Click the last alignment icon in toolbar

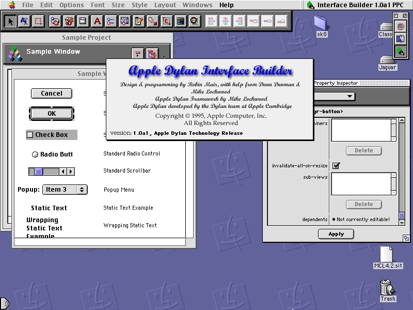pyautogui.click(x=281, y=21)
